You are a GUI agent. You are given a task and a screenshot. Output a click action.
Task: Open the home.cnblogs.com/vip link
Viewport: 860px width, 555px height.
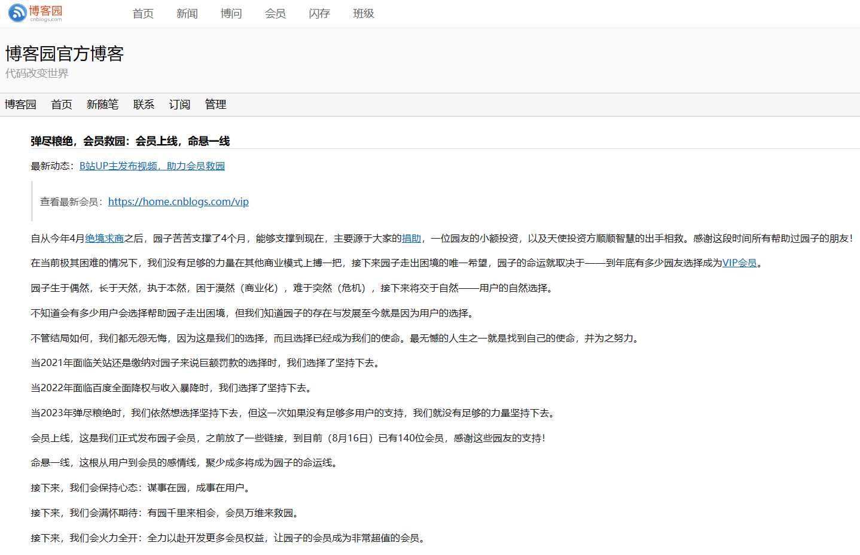click(x=178, y=202)
